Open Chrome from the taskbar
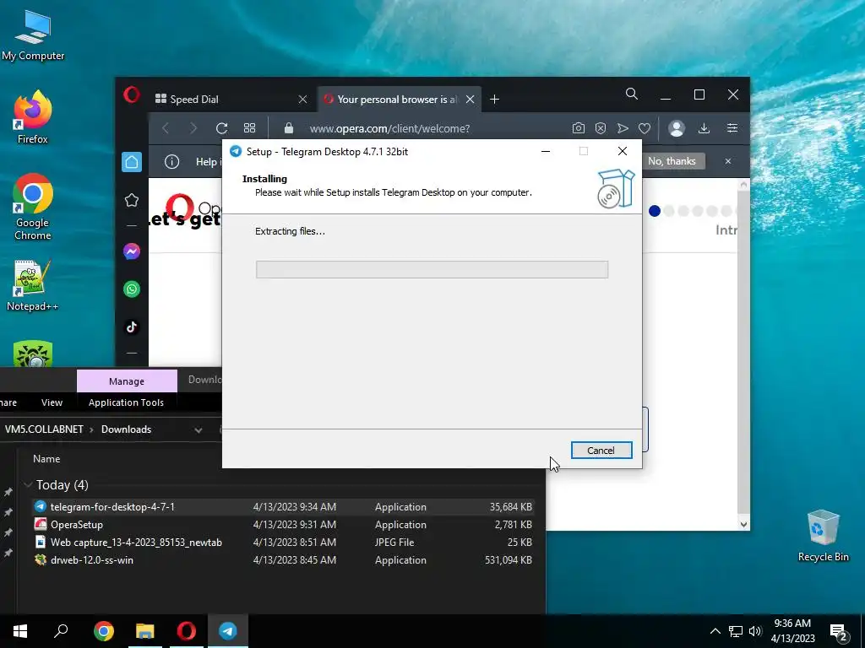This screenshot has height=648, width=865. pos(104,631)
